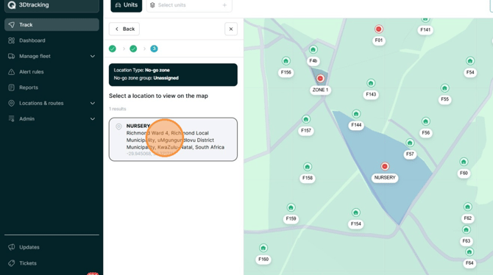The image size is (493, 275).
Task: Click the F141 map marker
Action: tap(425, 20)
